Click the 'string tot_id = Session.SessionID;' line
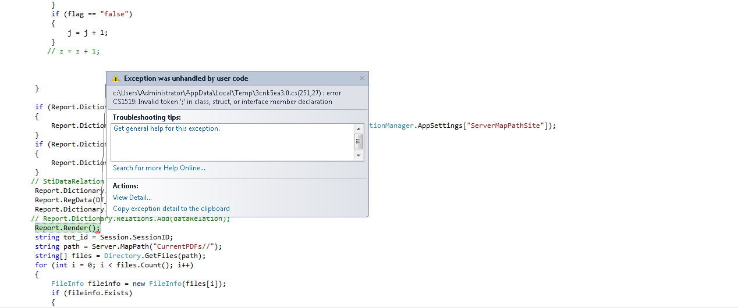The width and height of the screenshot is (738, 308). [x=104, y=237]
